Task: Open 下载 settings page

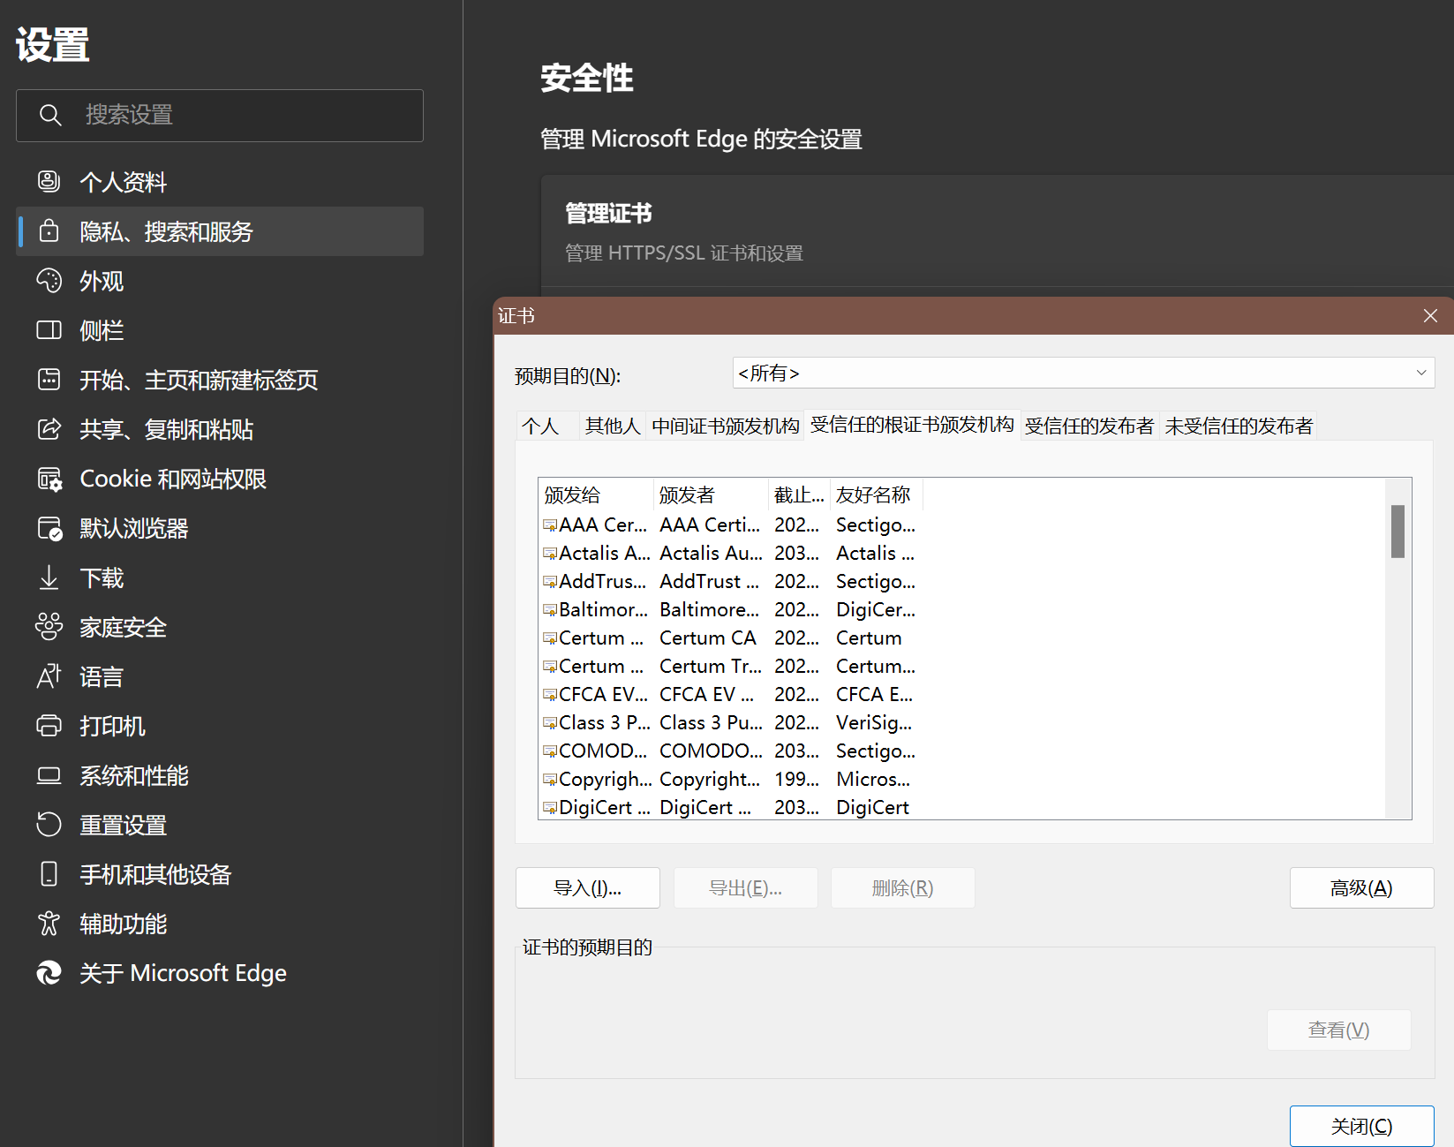Action: point(220,577)
